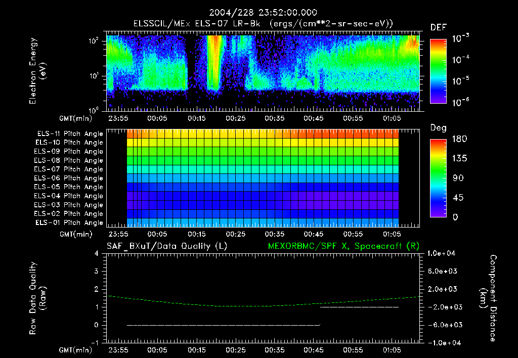518x358 pixels.
Task: Click the plot title date 2004/228 23:52:00.000
Action: point(263,13)
